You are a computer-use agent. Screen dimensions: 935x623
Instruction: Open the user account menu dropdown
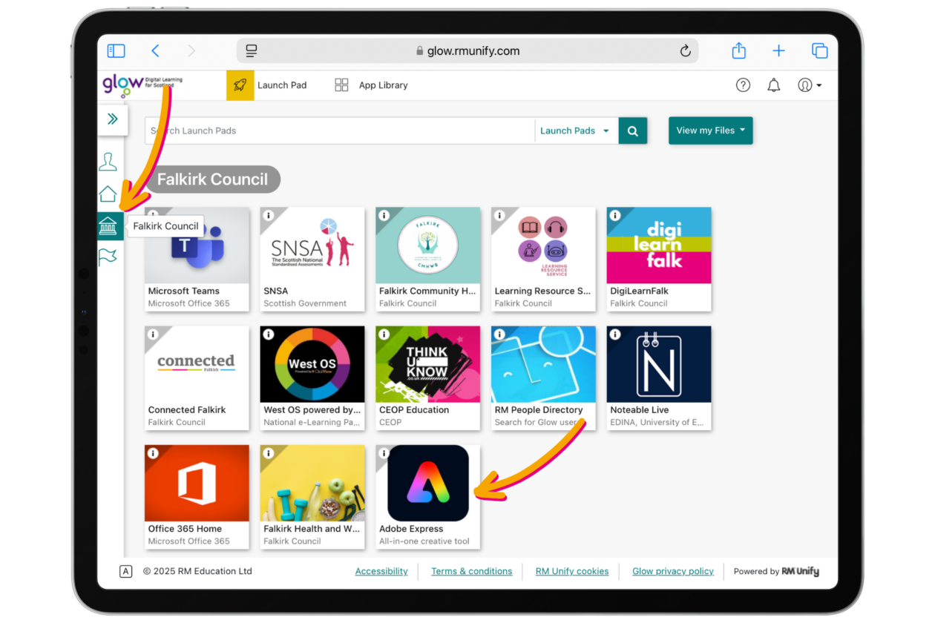(810, 85)
